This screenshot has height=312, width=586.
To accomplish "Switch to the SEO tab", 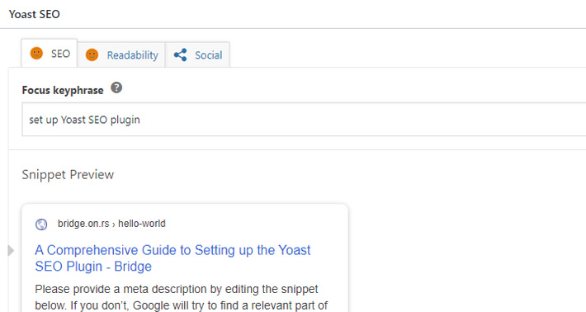I will 49,54.
